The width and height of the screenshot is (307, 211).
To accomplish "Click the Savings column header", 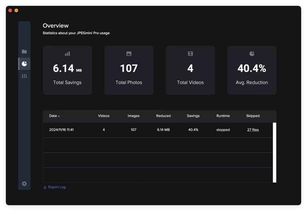I will (193, 116).
